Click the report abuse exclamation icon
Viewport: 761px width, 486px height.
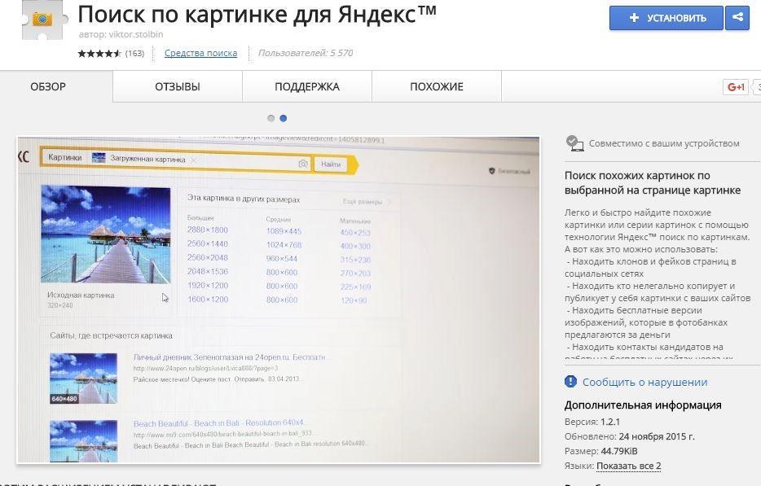pos(570,381)
